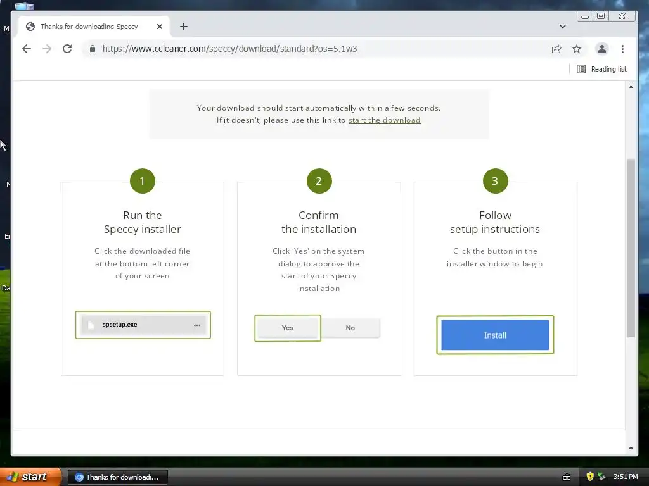
Task: Open a new browser tab
Action: (x=184, y=27)
